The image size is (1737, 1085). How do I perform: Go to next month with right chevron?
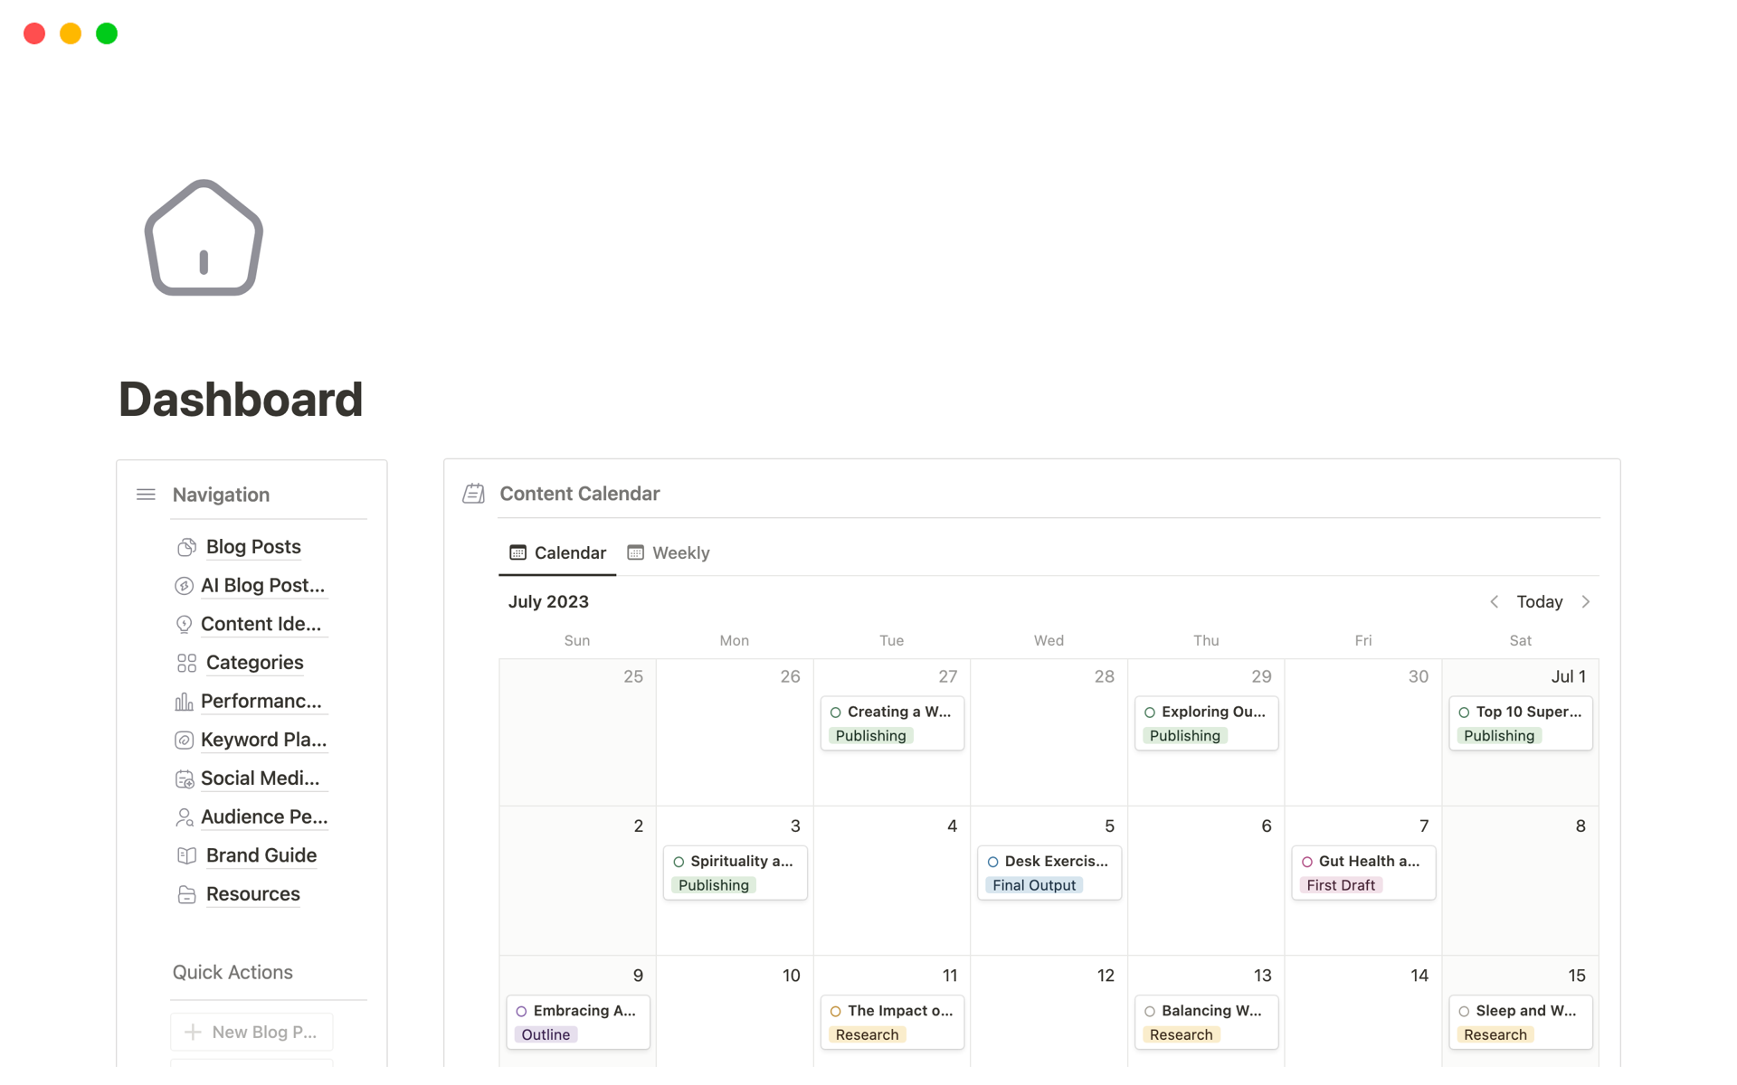tap(1585, 602)
